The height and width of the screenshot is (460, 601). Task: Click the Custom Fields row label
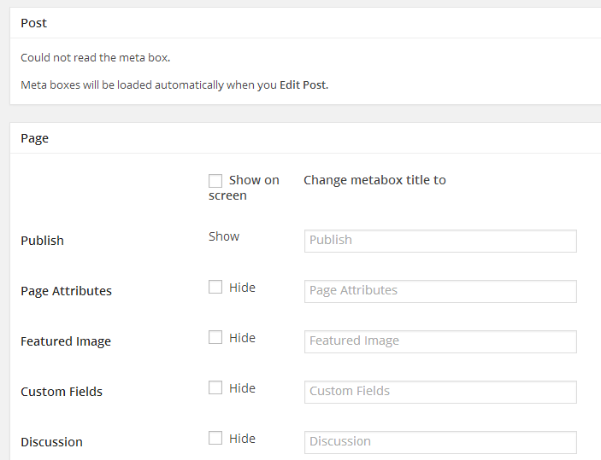[62, 392]
